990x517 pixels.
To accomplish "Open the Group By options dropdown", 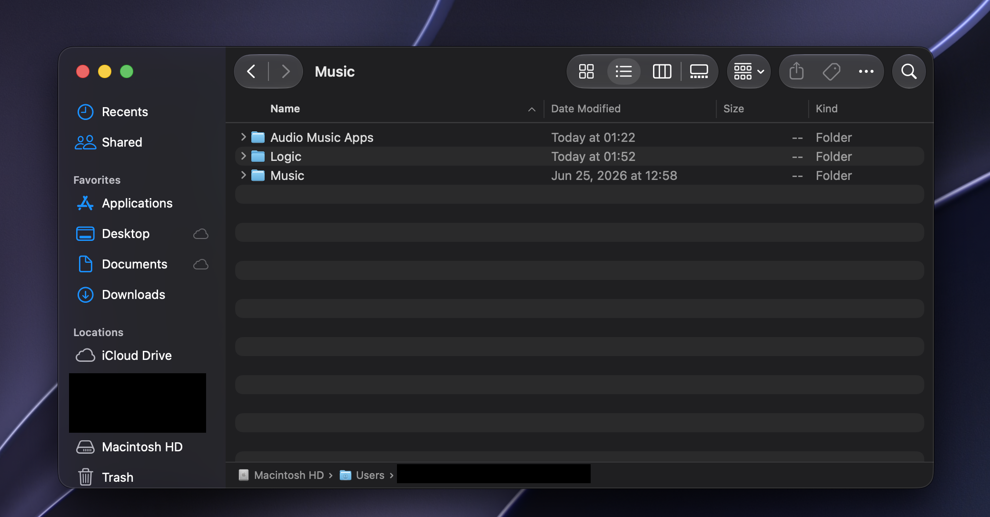I will (749, 71).
